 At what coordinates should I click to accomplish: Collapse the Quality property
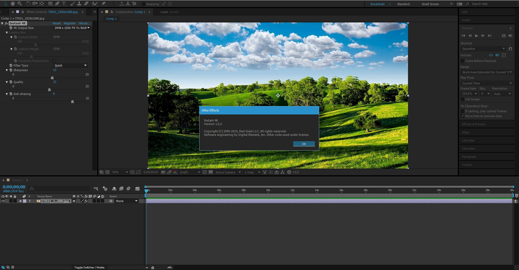(7, 82)
